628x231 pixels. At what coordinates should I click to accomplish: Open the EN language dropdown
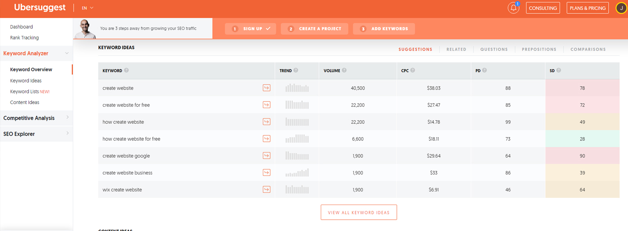pos(88,8)
